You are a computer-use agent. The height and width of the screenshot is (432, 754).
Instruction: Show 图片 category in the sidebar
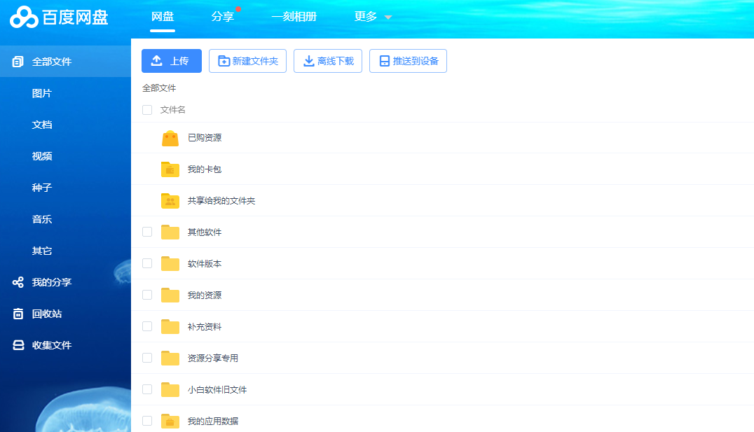click(42, 93)
